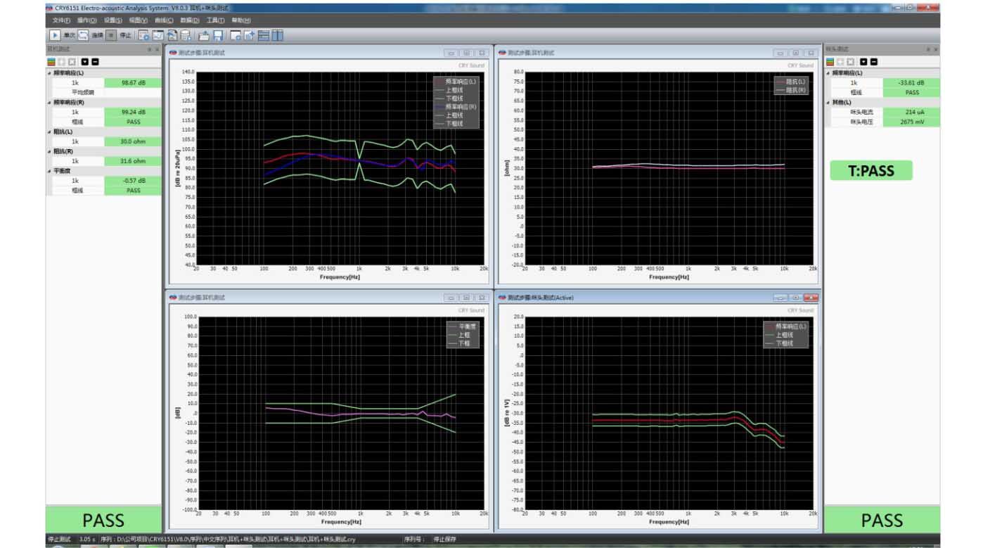Collapse the 阻抗(R) group in left panel
This screenshot has height=548, width=983.
click(x=49, y=151)
